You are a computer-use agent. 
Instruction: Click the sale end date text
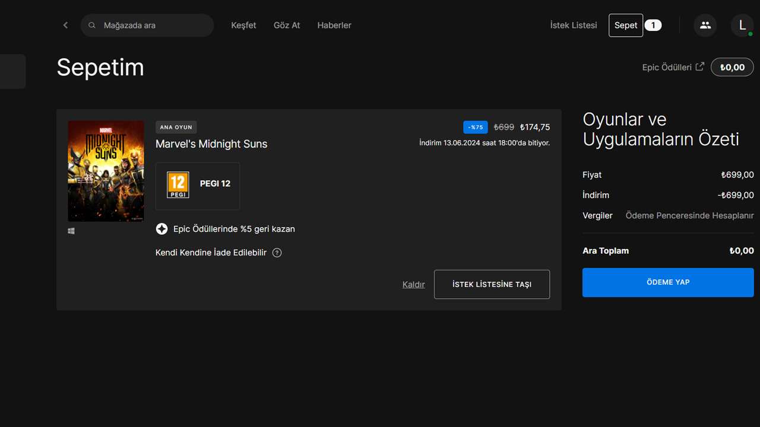pyautogui.click(x=484, y=143)
